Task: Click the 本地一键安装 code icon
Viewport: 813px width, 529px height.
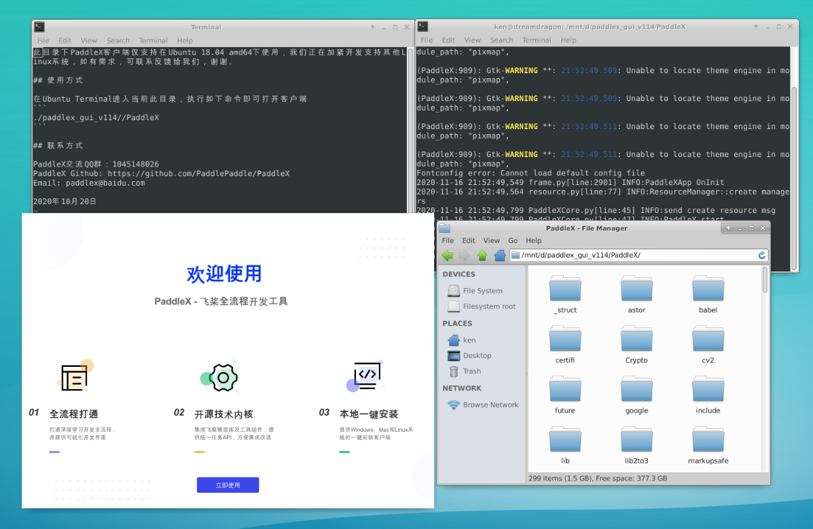Action: pos(365,376)
